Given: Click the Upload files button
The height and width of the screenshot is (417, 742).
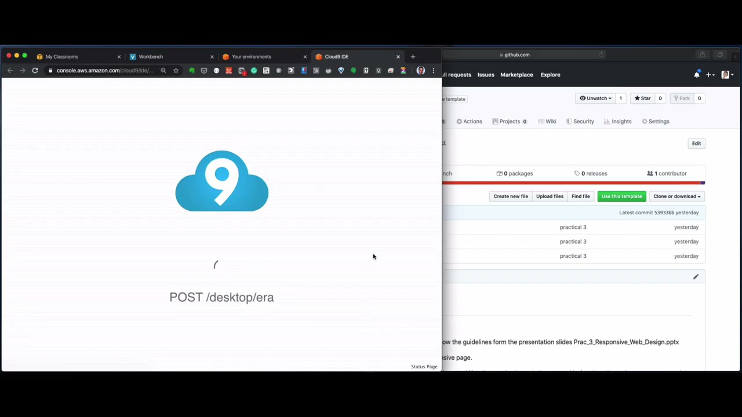Looking at the screenshot, I should [550, 196].
